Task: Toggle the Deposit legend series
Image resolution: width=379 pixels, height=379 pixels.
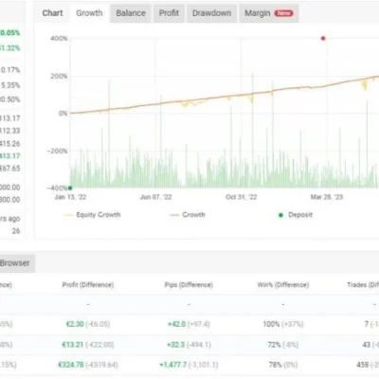Action: click(296, 215)
